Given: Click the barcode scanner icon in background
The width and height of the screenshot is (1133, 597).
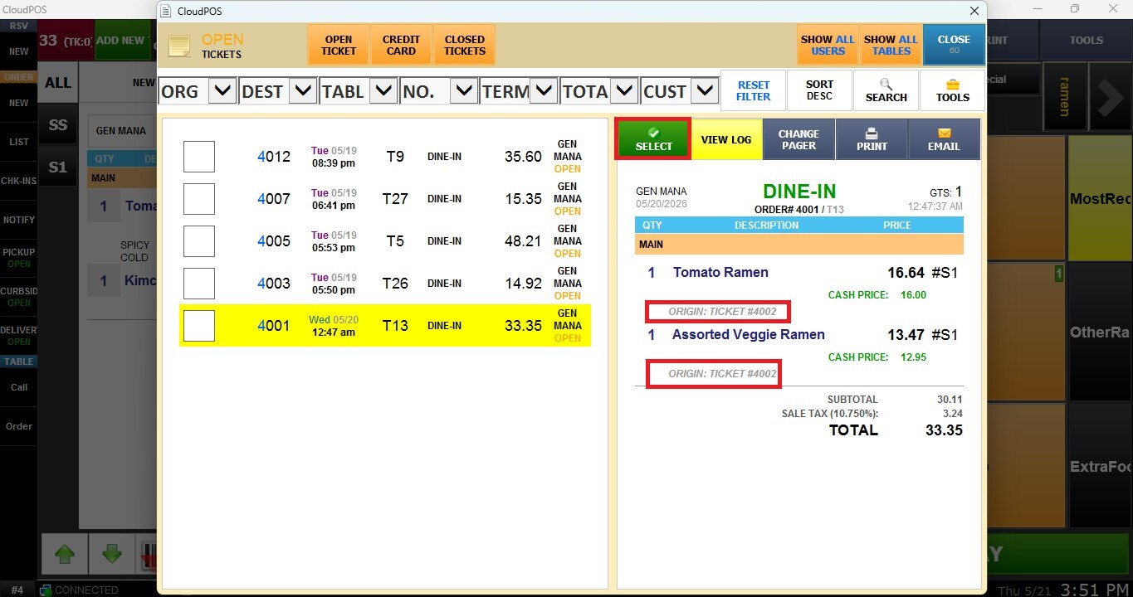Looking at the screenshot, I should [x=148, y=556].
